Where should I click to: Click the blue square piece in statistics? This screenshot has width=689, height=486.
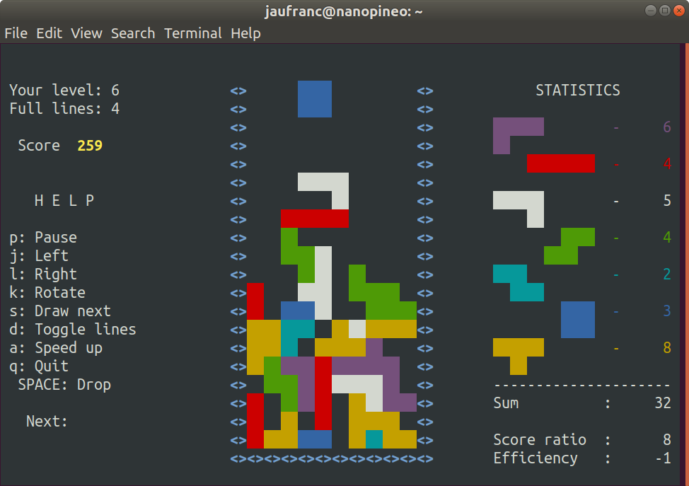[x=578, y=320]
